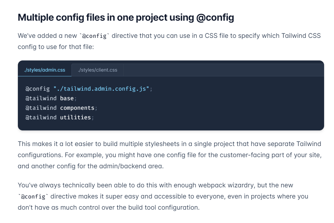This screenshot has width=334, height=223.
Task: Click the @tailwind keyword before 'components'
Action: pos(41,108)
